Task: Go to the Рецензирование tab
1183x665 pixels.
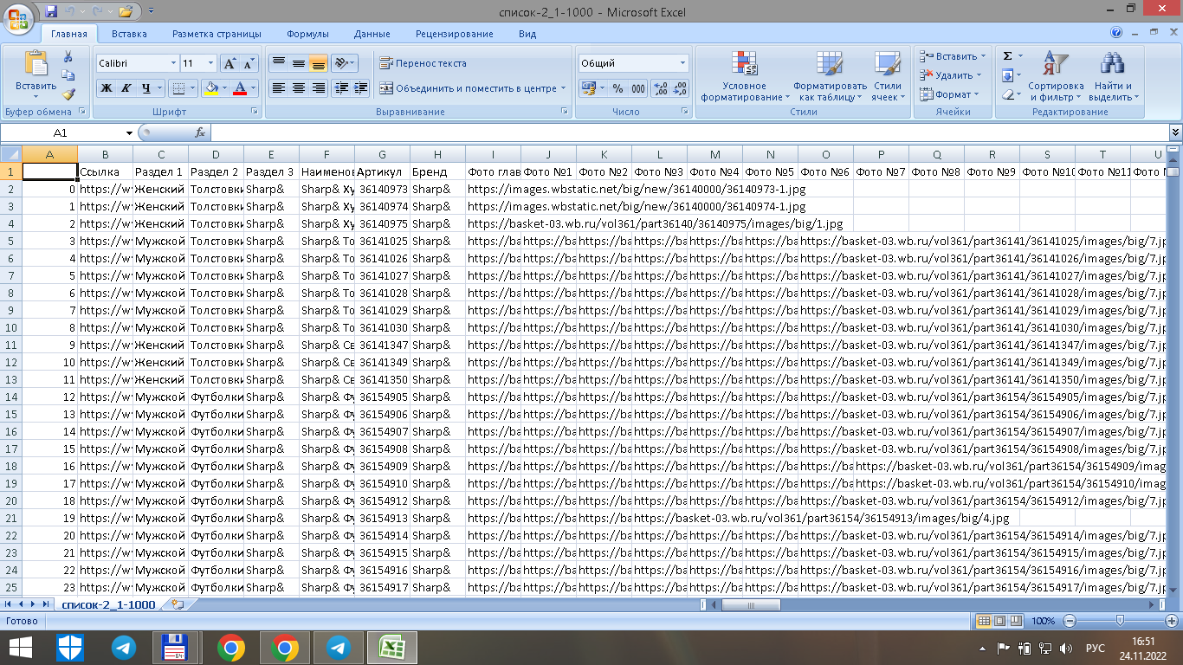Action: [x=454, y=34]
